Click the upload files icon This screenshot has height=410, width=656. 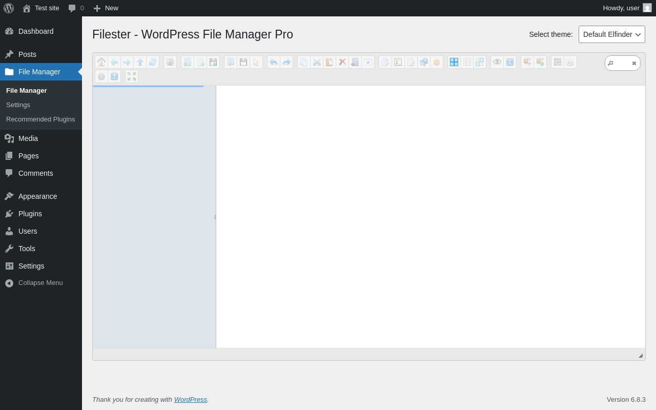click(213, 62)
